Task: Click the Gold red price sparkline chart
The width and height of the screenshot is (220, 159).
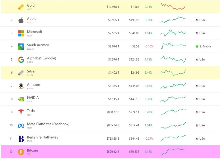Action: [x=173, y=6]
